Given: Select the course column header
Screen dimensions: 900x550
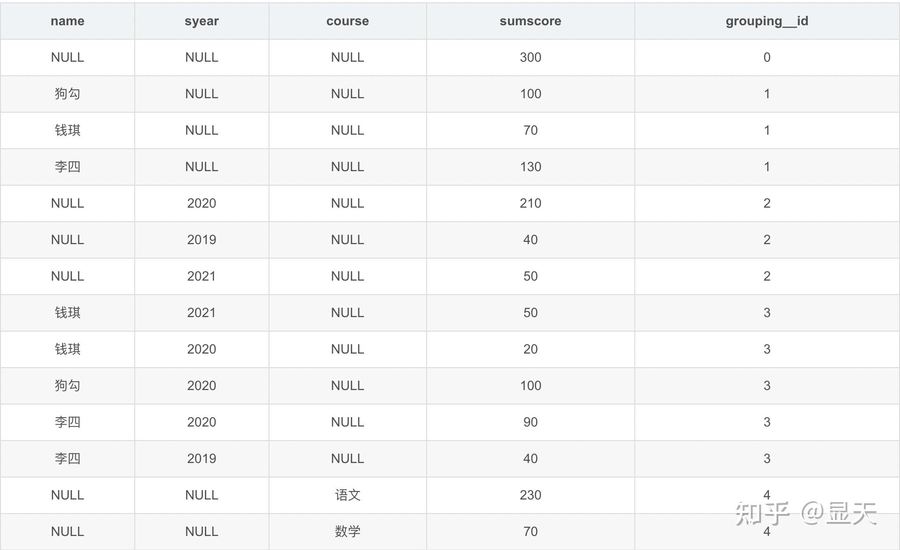Looking at the screenshot, I should point(348,21).
